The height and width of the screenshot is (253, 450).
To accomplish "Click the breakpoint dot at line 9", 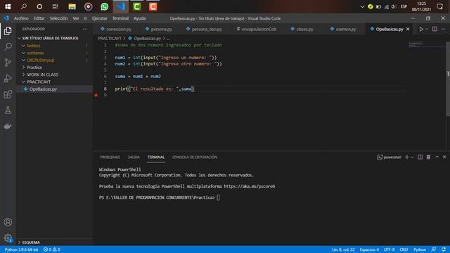I will point(96,95).
